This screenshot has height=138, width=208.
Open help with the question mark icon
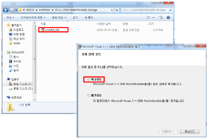[x=168, y=17]
